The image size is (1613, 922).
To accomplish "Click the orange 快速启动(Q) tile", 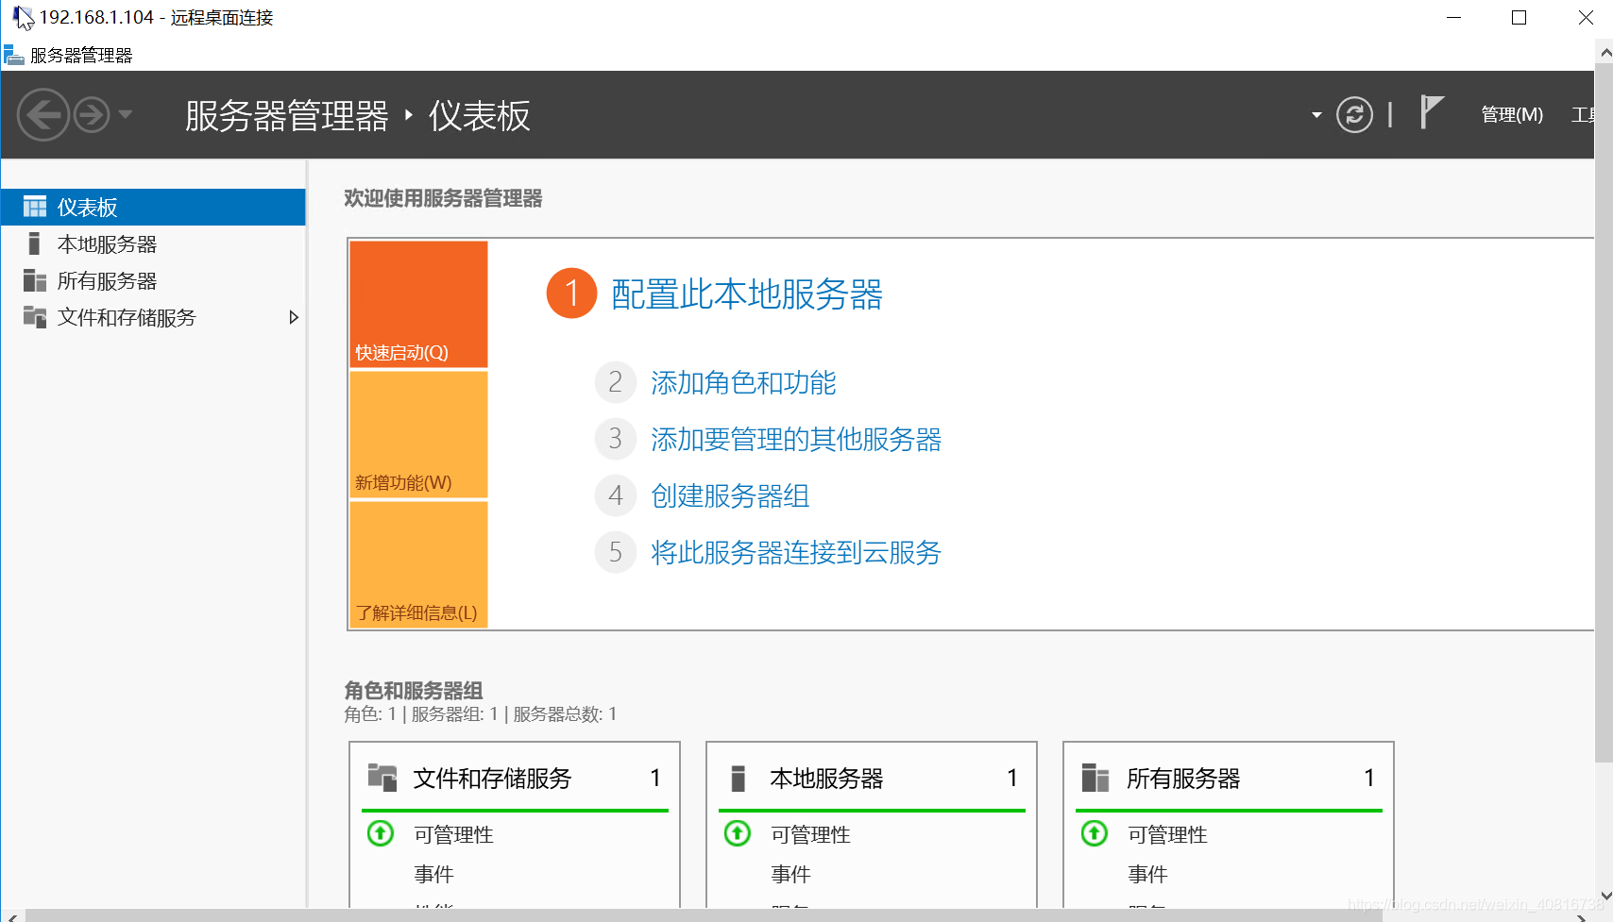I will (x=418, y=304).
